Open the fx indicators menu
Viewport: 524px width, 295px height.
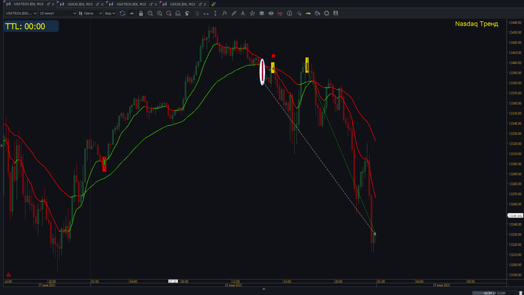(x=225, y=13)
